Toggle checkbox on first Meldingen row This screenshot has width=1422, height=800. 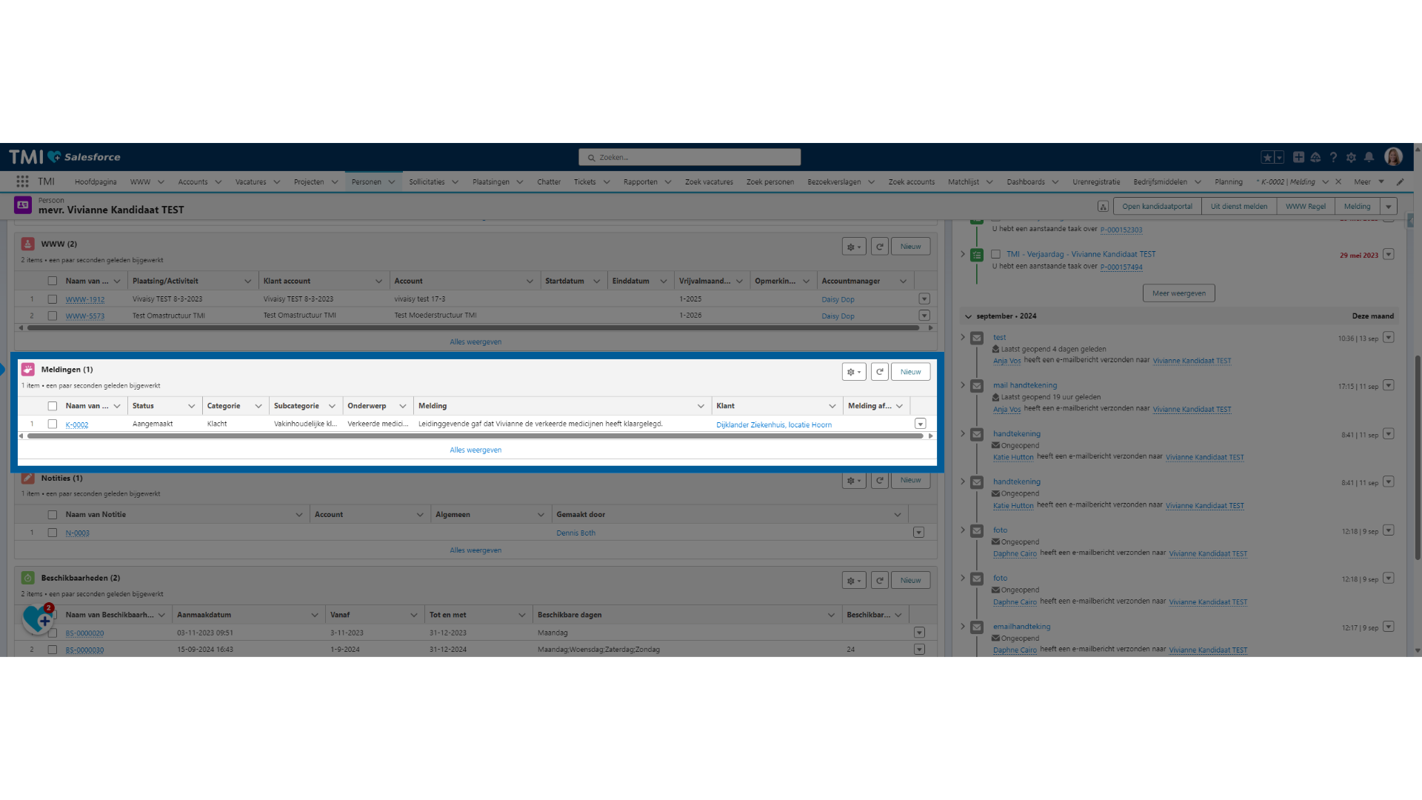(53, 423)
